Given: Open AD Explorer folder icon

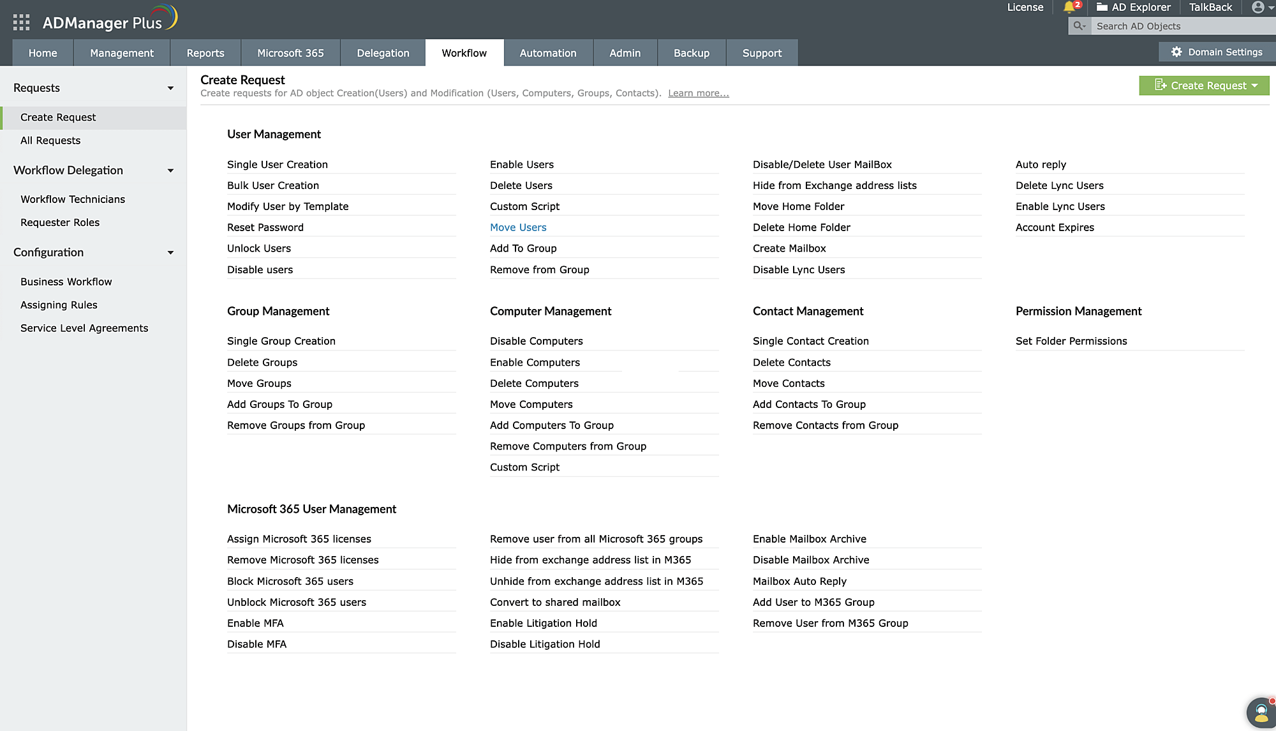Looking at the screenshot, I should point(1102,7).
